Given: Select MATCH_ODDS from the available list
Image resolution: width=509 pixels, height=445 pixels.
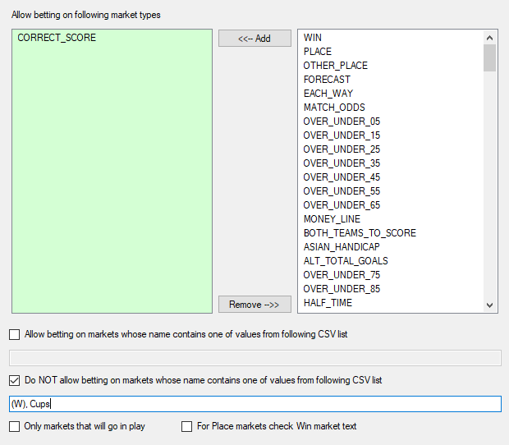Looking at the screenshot, I should tap(334, 108).
